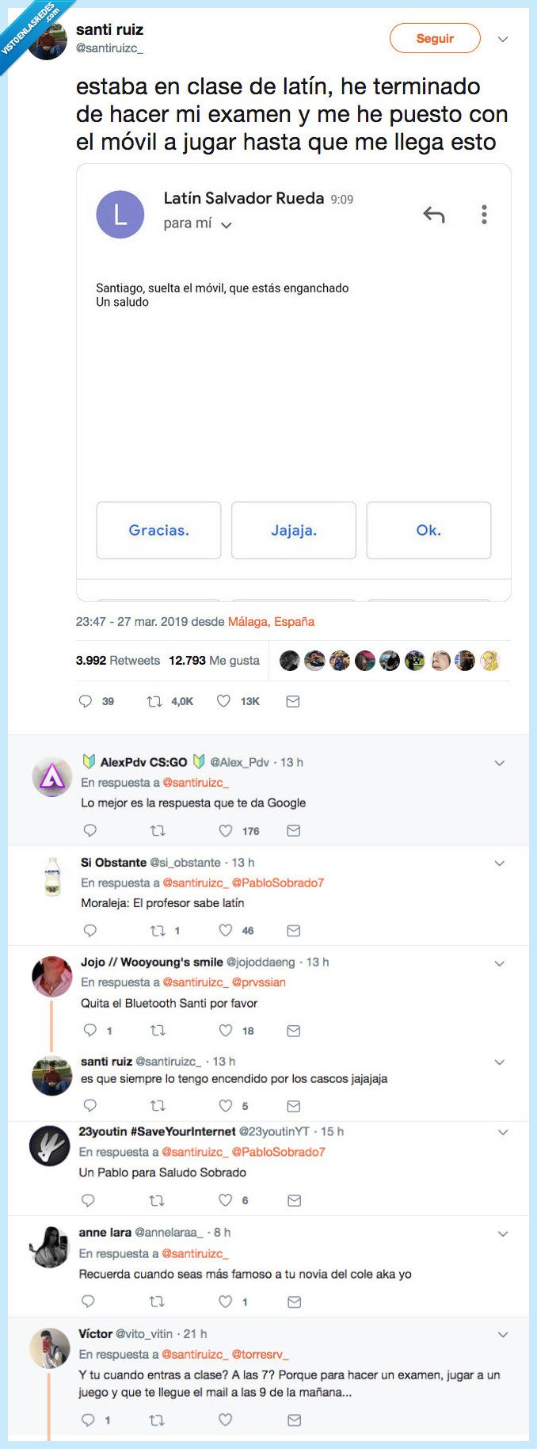
Task: Like Jojo's Bluetooth reply
Action: 226,1030
